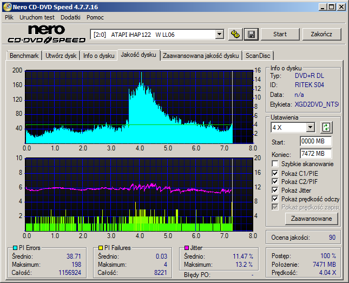Click the Ocena jakości value 90
Image resolution: width=349 pixels, height=283 pixels.
pos(332,238)
